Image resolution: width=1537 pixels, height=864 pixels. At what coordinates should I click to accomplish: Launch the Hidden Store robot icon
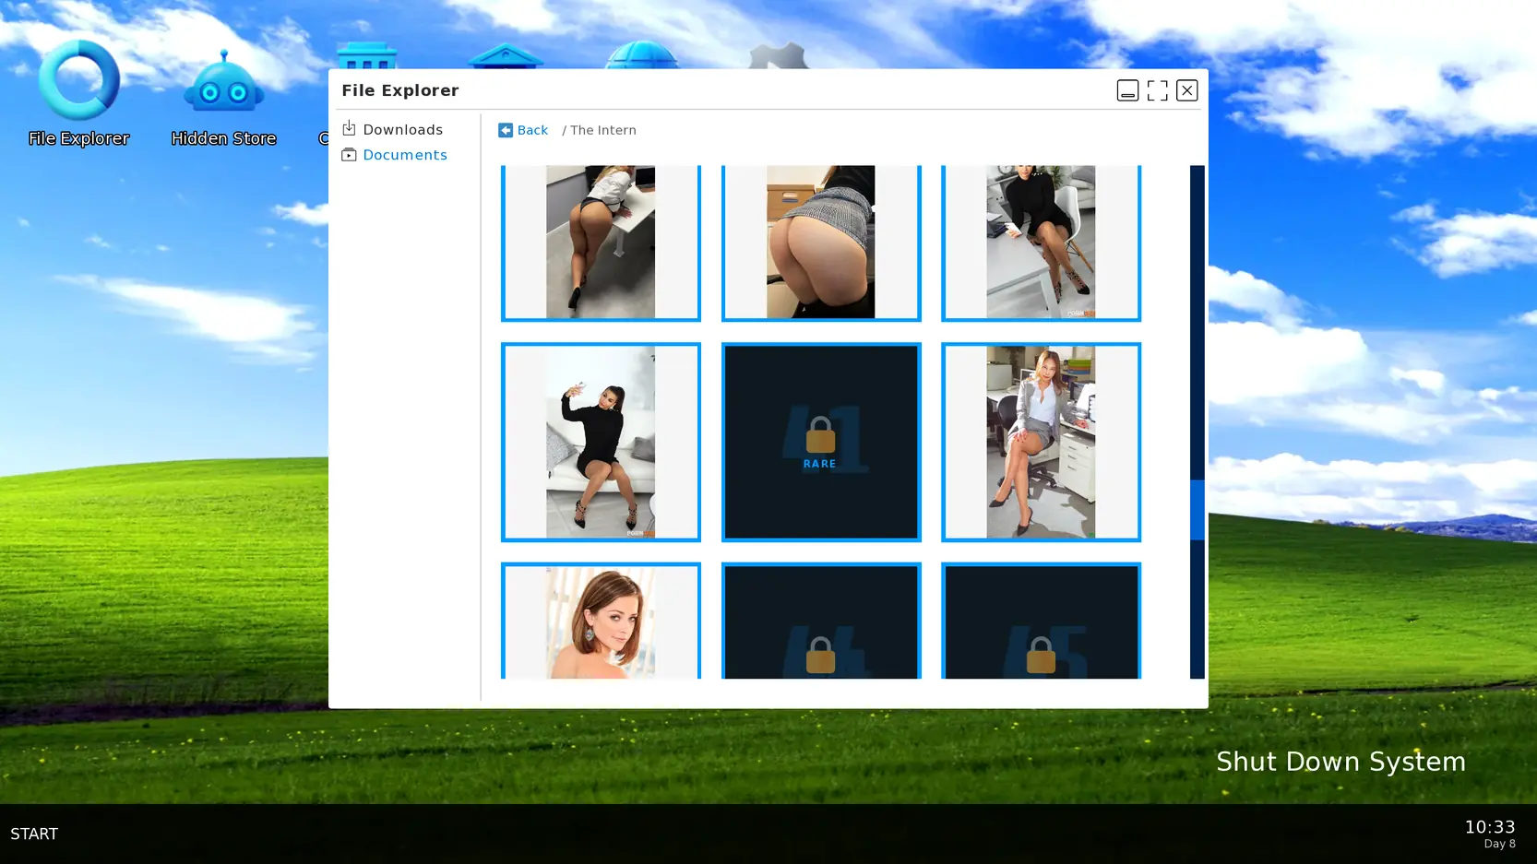point(223,92)
